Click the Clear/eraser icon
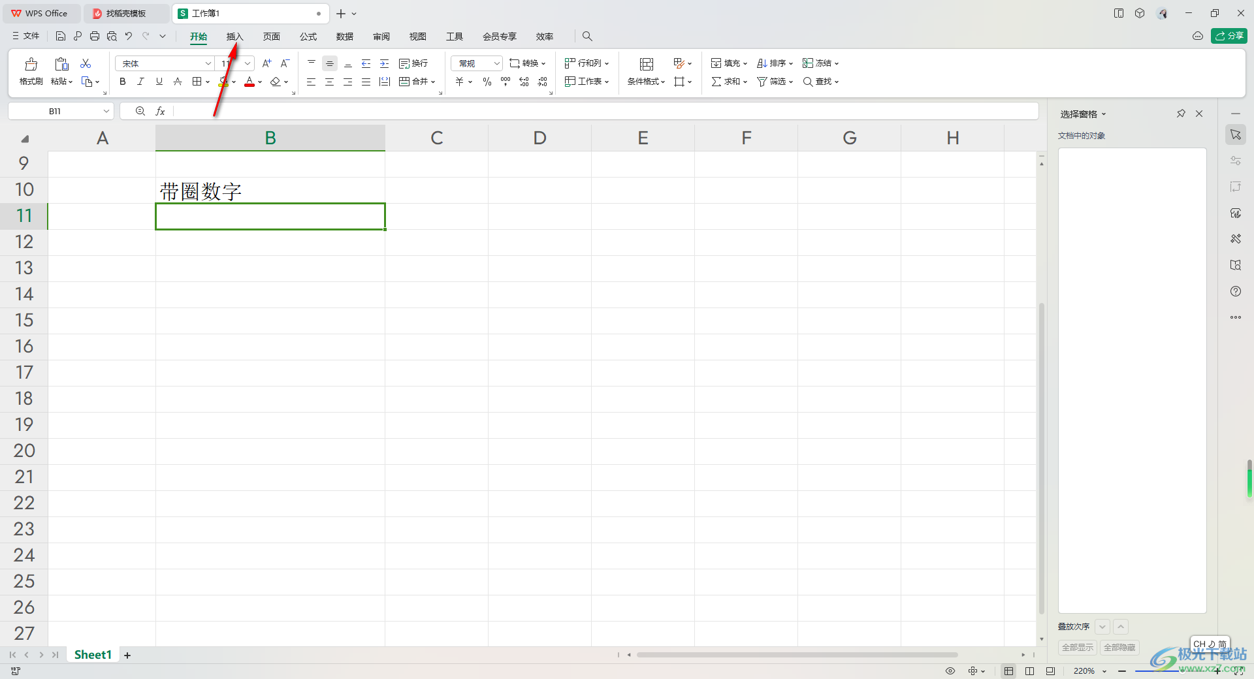The width and height of the screenshot is (1254, 679). pos(276,82)
